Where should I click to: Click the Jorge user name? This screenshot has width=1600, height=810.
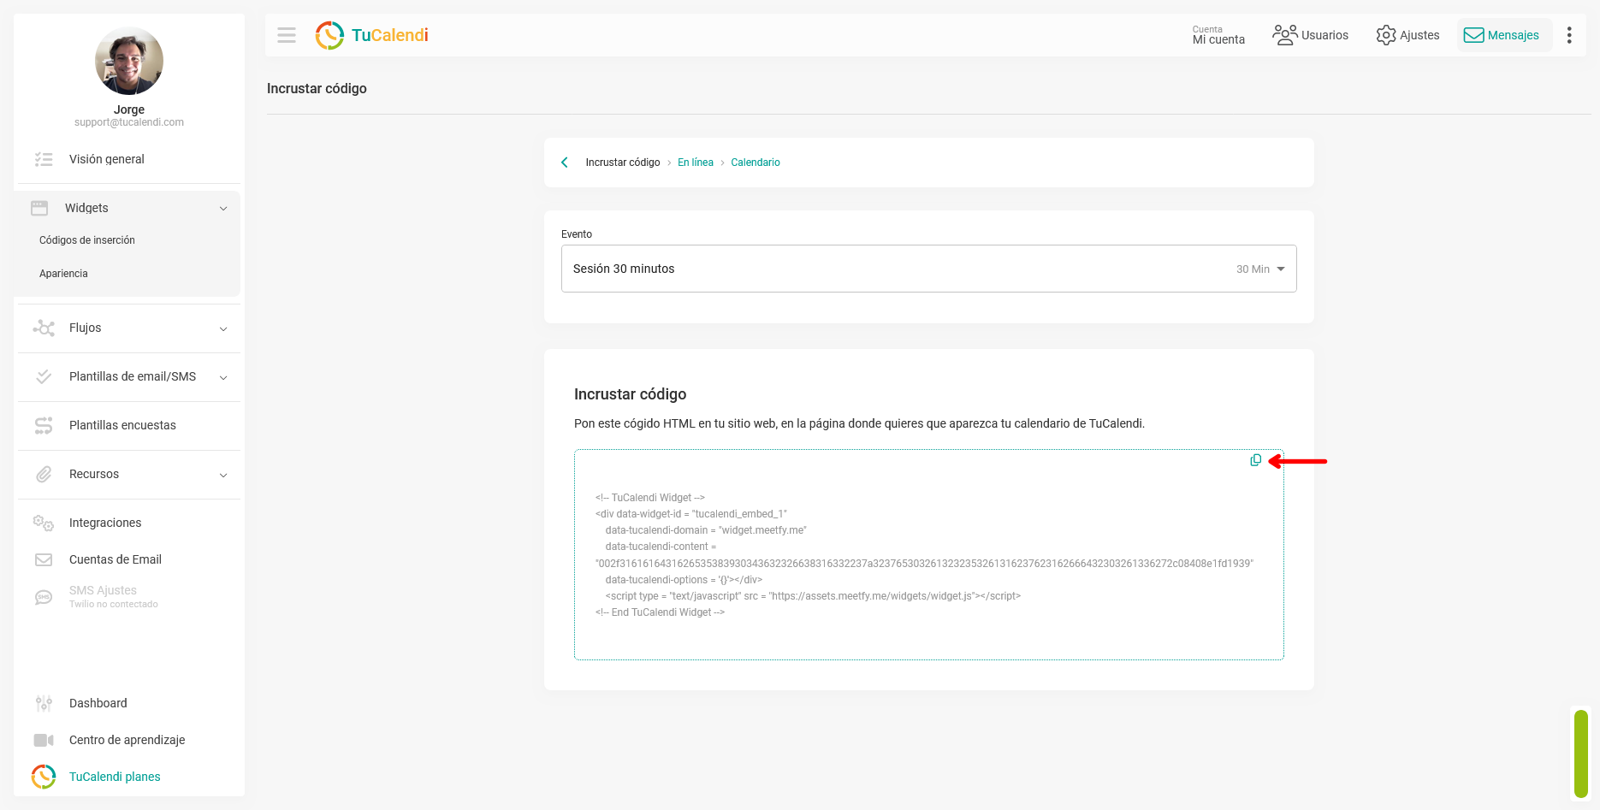[129, 109]
